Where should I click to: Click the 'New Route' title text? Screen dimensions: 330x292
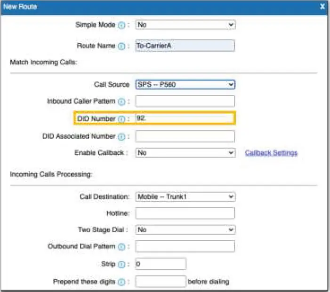pos(20,7)
